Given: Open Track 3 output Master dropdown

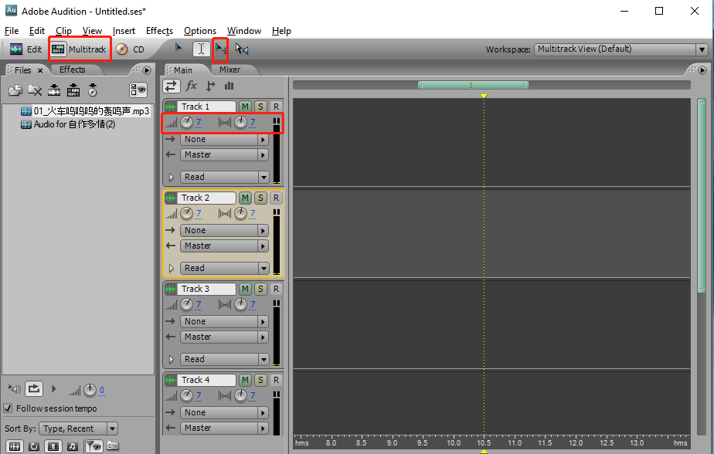Looking at the screenshot, I should (225, 337).
